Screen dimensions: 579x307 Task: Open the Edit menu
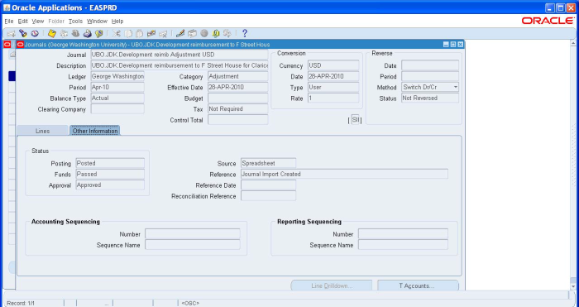23,21
